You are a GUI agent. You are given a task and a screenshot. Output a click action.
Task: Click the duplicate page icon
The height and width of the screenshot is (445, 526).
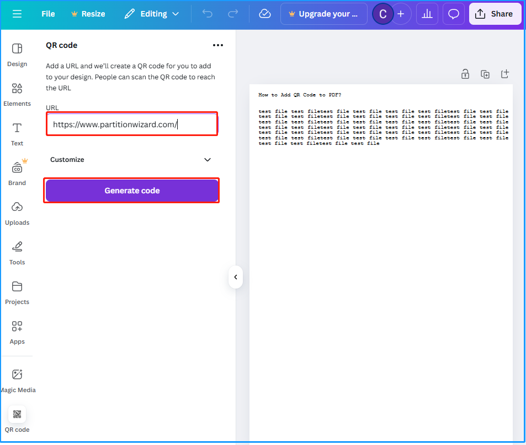pyautogui.click(x=485, y=74)
